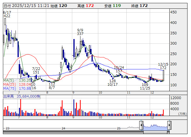Click the 安値 119 value in header
The image size is (191, 137).
117,6
